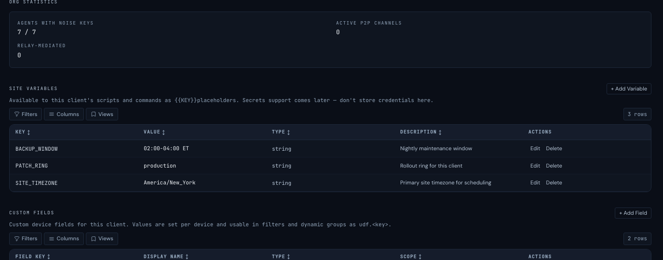Click string type in PATCH_RING row
The image size is (663, 260).
point(282,166)
